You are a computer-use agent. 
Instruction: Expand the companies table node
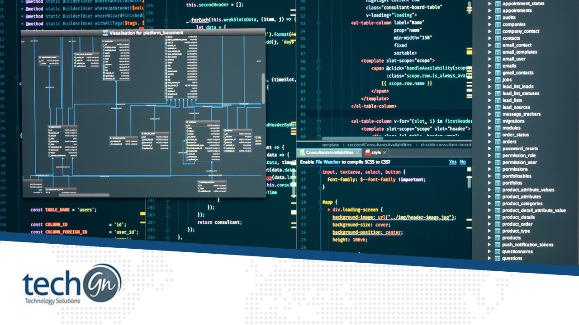click(x=490, y=24)
